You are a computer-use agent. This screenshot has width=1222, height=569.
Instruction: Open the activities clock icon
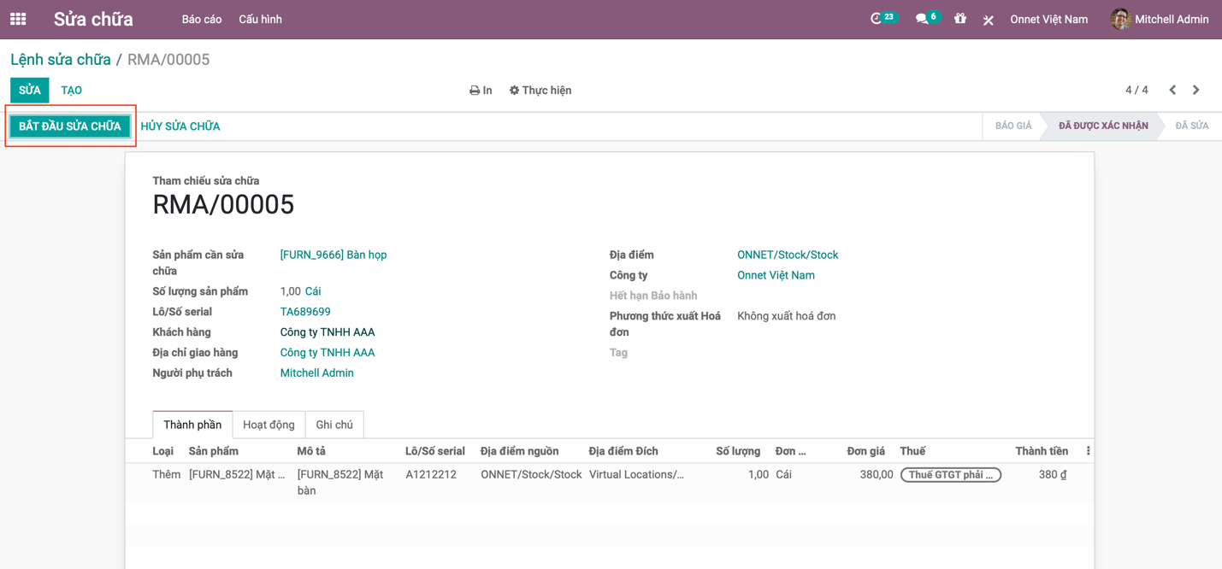(x=877, y=19)
